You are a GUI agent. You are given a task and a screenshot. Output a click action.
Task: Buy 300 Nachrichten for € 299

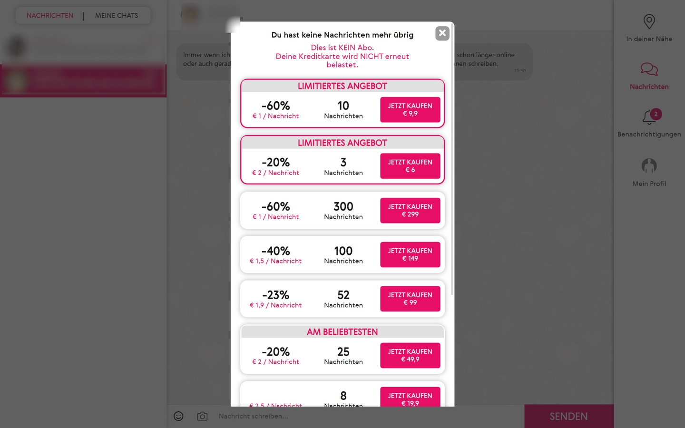pyautogui.click(x=410, y=211)
